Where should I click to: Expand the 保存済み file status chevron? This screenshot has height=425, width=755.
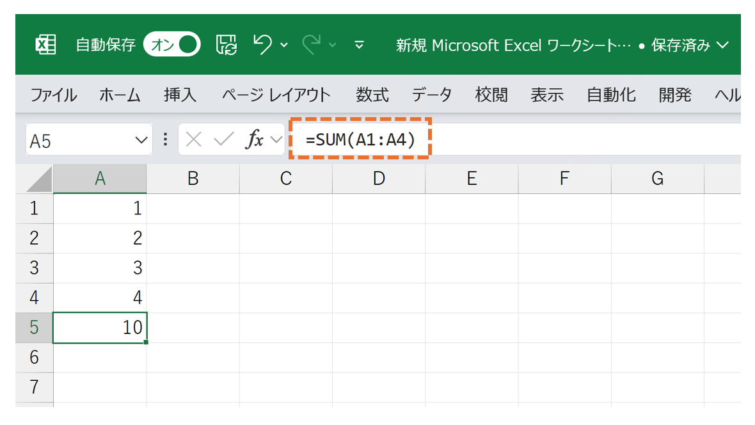(x=722, y=45)
